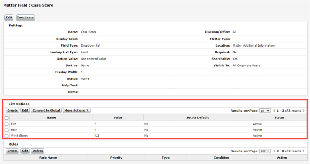Go to next page in Rules
This screenshot has height=164, width=310.
(303, 151)
